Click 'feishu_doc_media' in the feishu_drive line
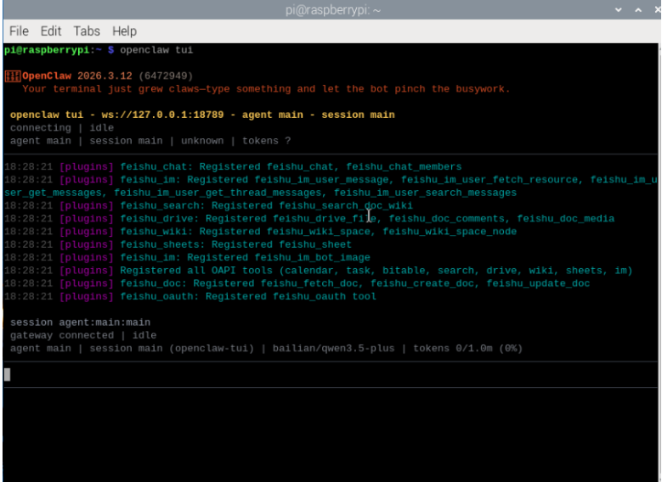This screenshot has width=662, height=482. (566, 219)
